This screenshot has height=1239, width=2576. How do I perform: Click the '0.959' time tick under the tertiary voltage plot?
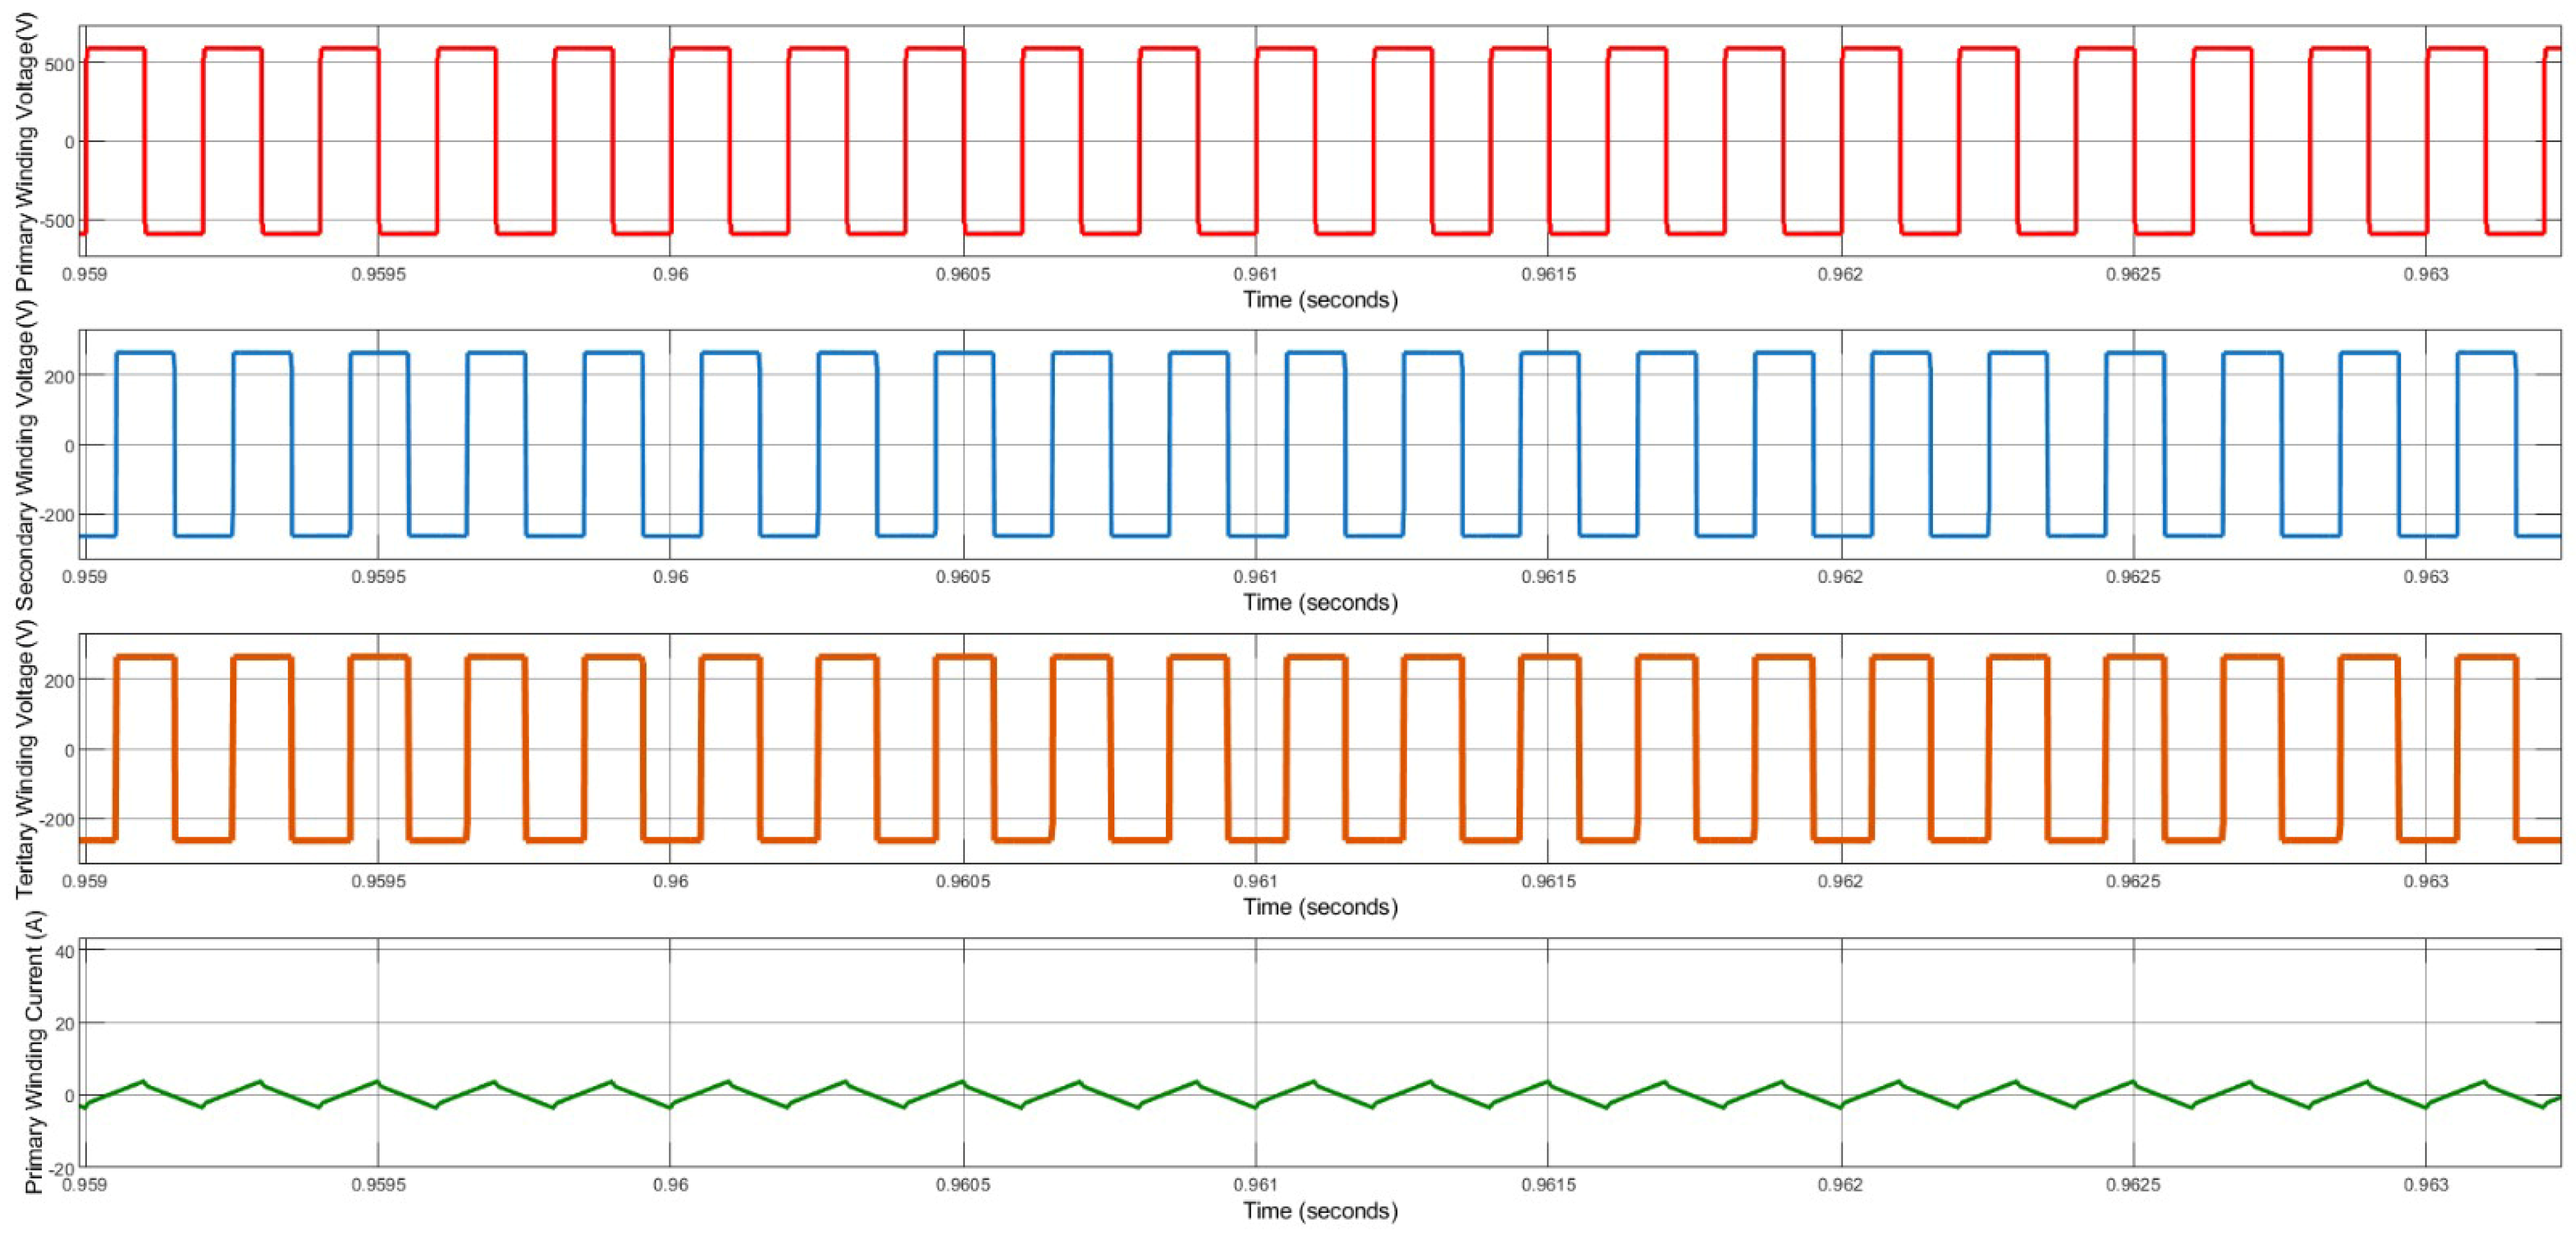[85, 881]
